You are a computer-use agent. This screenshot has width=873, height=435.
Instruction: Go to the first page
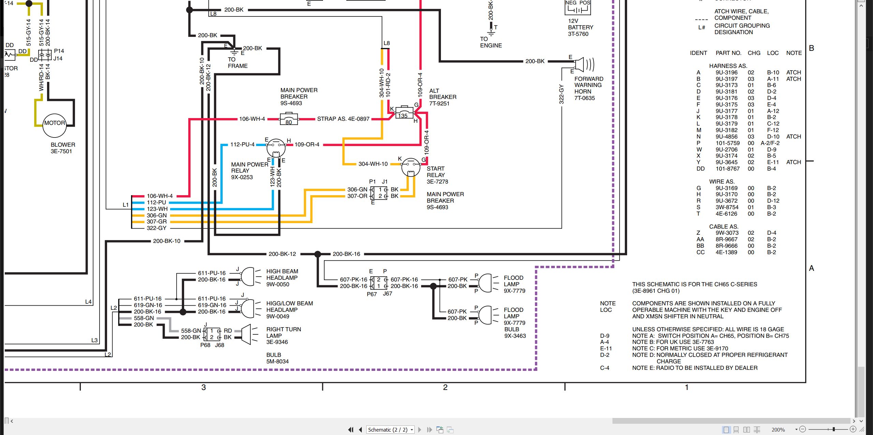pos(351,430)
